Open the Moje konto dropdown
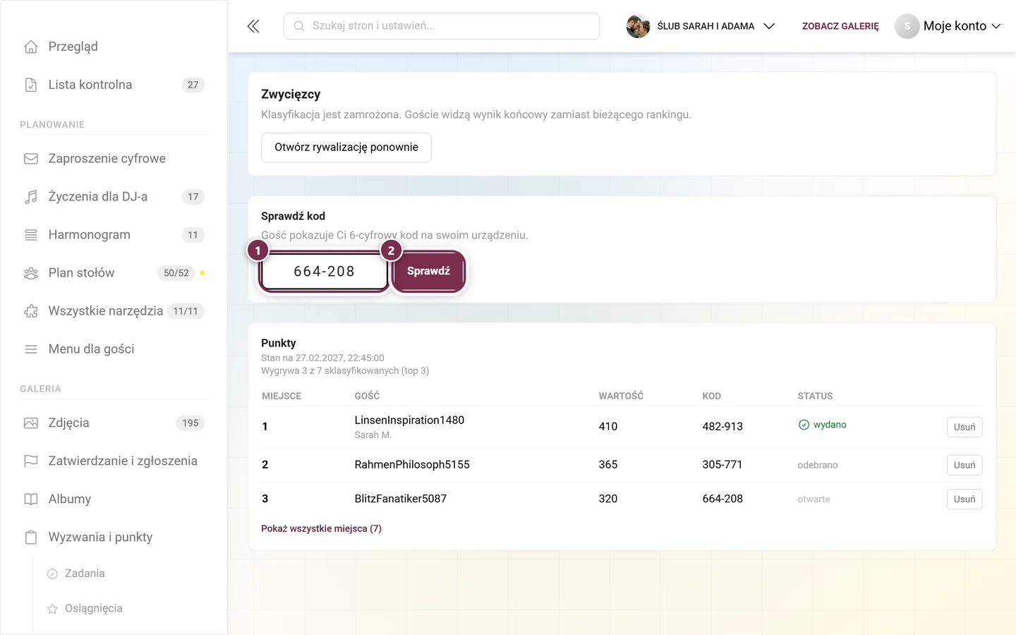The image size is (1016, 635). coord(948,26)
